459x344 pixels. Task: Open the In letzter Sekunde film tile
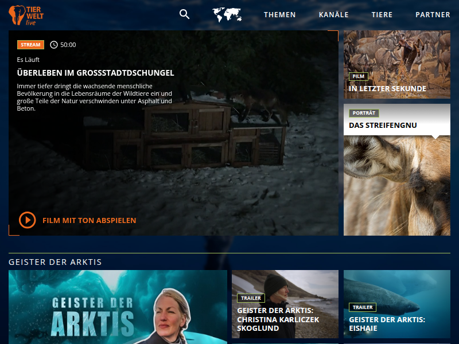[397, 64]
